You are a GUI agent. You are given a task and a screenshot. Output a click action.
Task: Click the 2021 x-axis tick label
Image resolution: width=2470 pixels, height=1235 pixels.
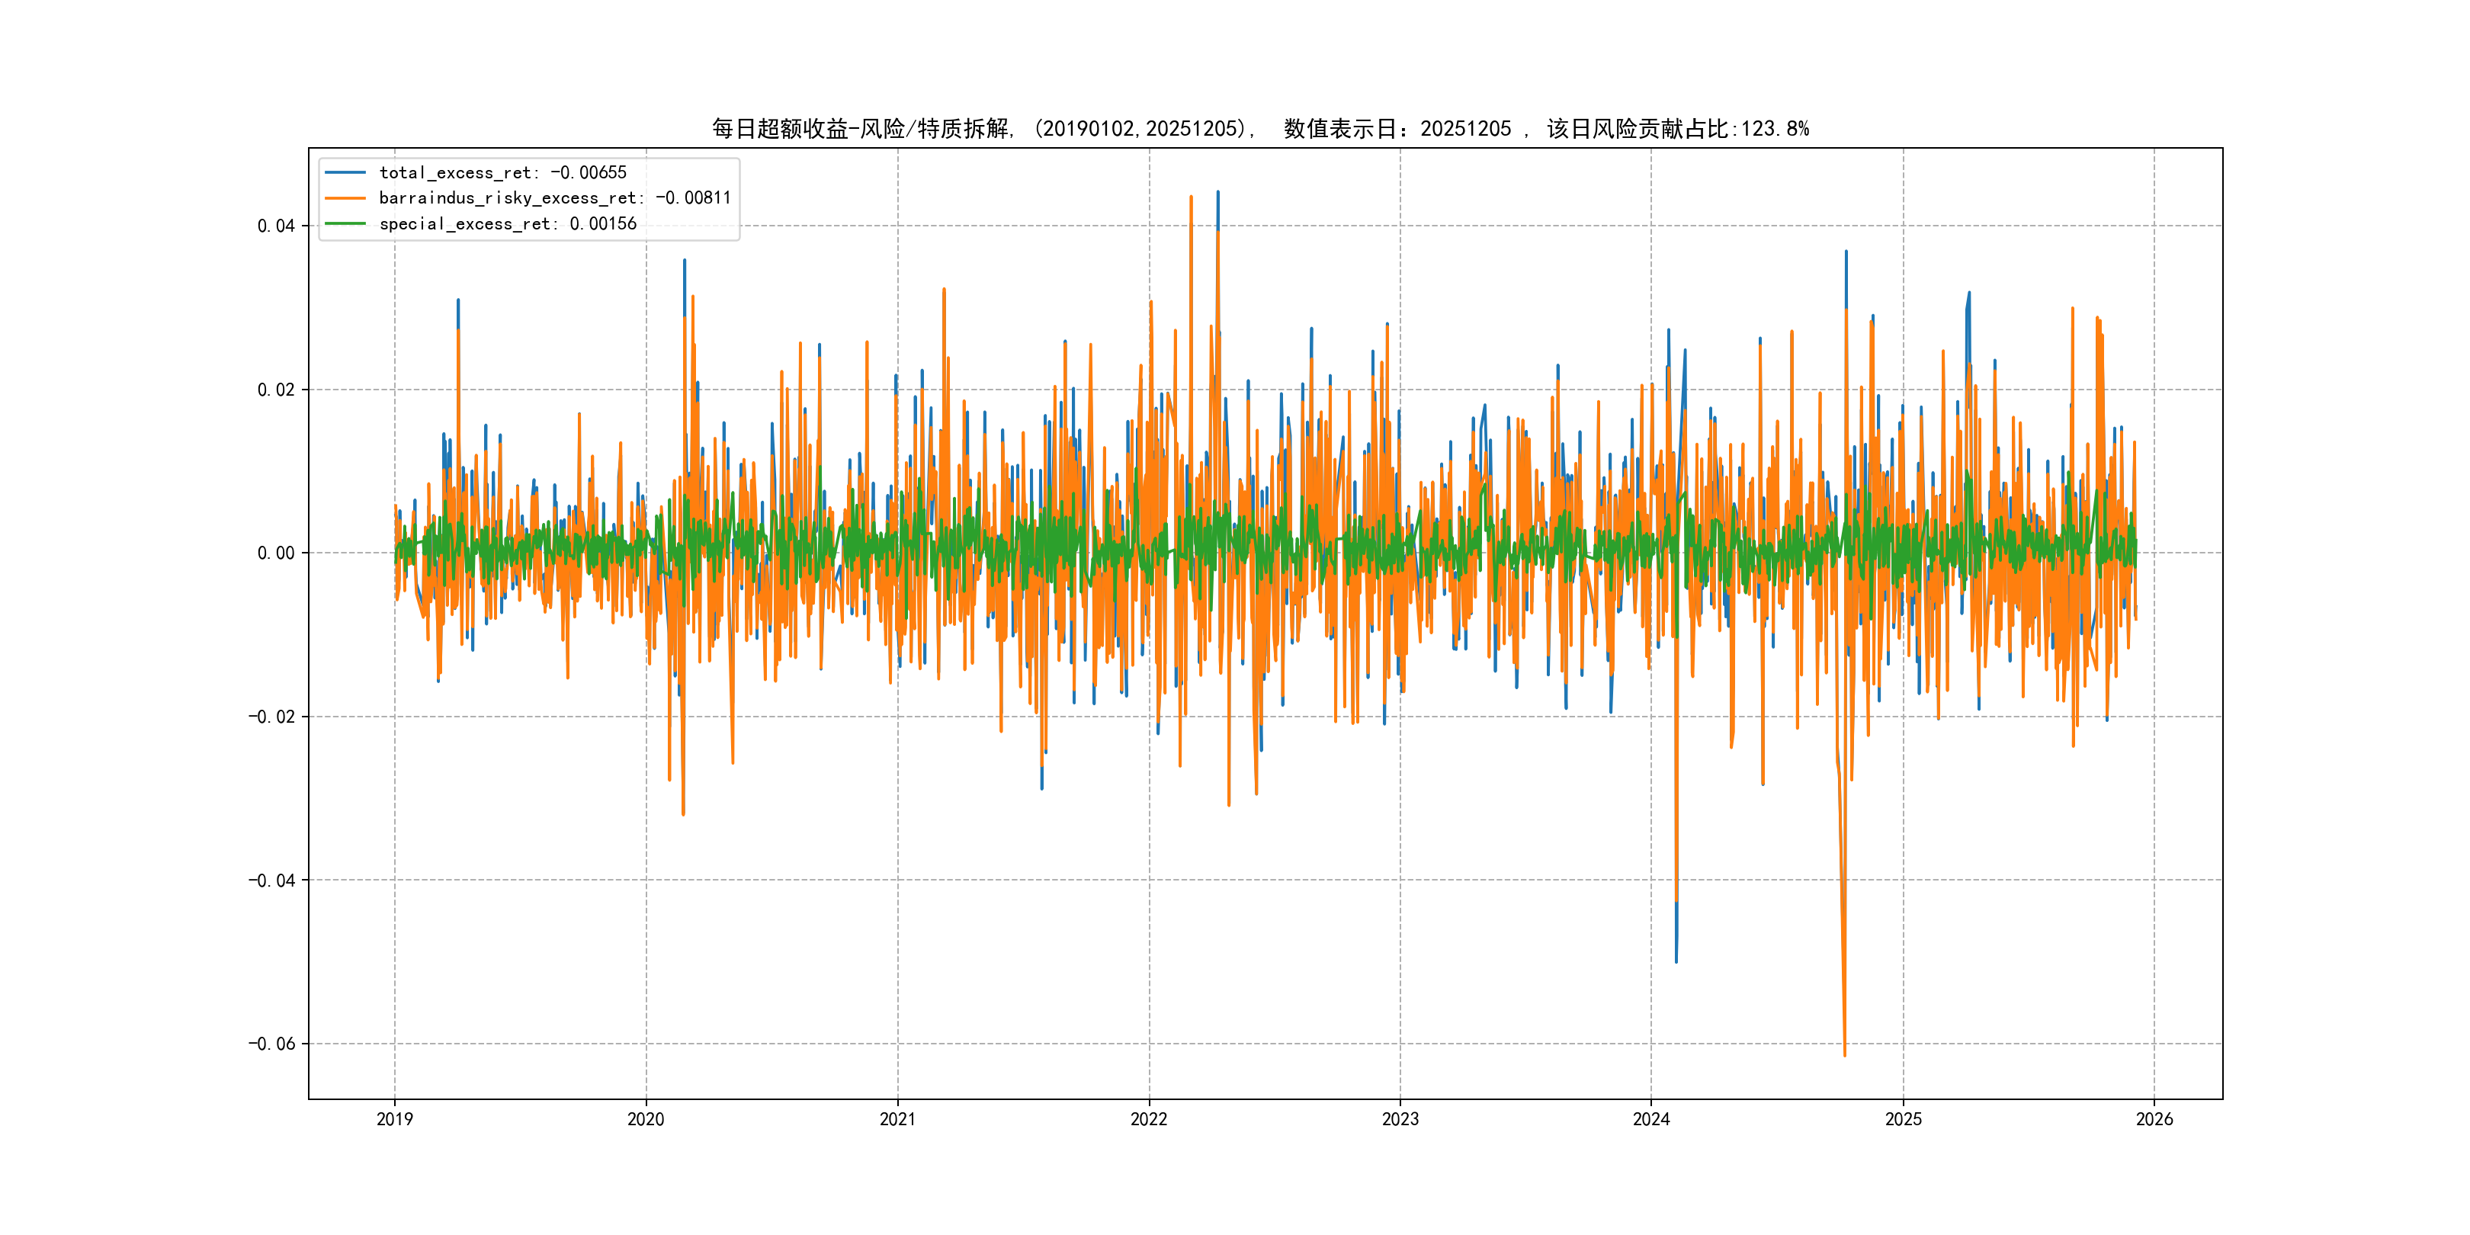(x=897, y=1119)
